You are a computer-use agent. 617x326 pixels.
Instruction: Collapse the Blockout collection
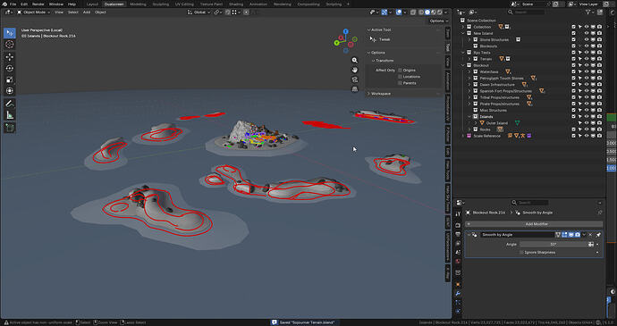point(463,65)
